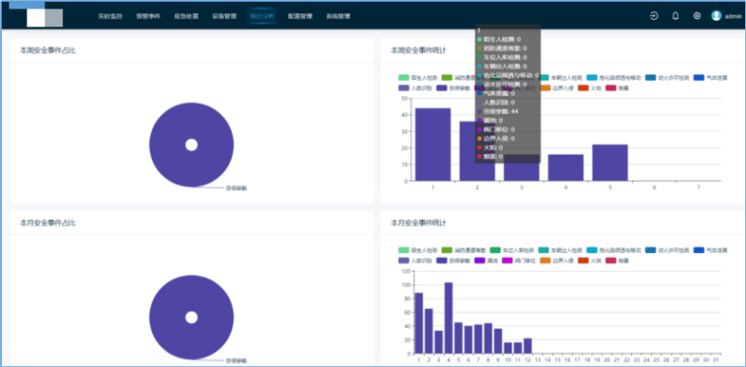Viewport: 746px width, 367px height.
Task: Open the 预警事件 menu
Action: pos(148,16)
